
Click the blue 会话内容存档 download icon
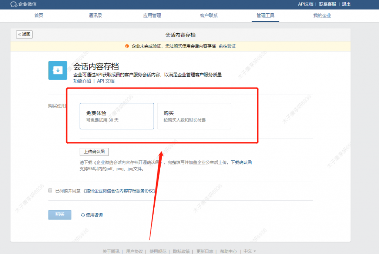[57, 70]
